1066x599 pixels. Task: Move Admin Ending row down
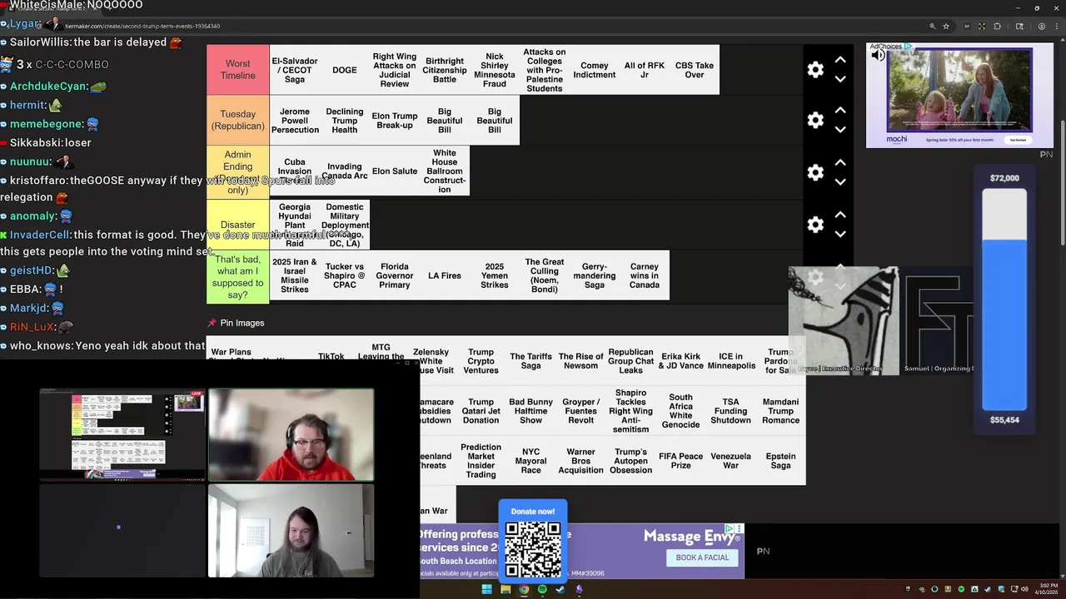pos(840,181)
